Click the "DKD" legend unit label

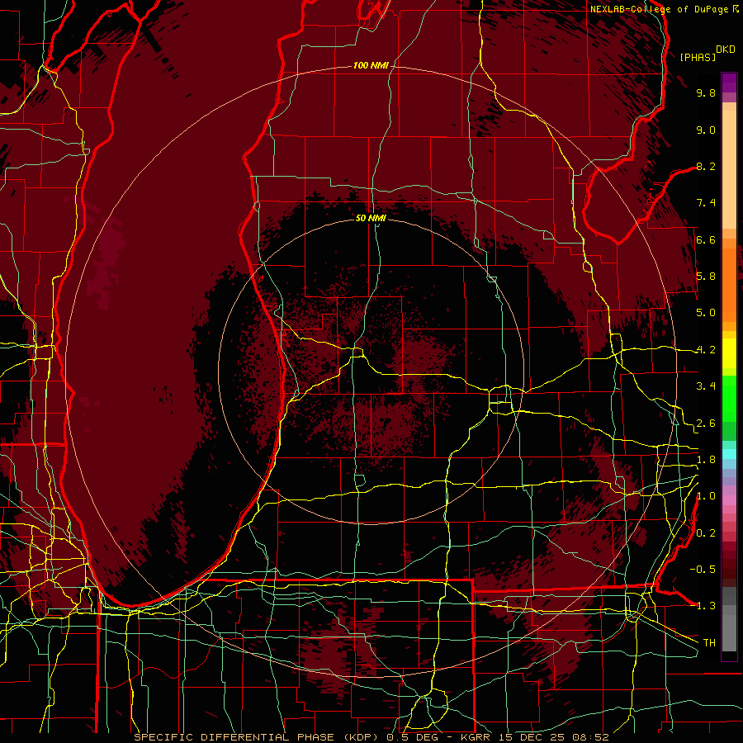coord(725,50)
